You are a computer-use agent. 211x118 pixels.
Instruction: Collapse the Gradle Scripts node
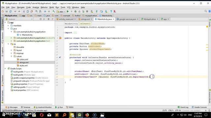click(x=5, y=69)
